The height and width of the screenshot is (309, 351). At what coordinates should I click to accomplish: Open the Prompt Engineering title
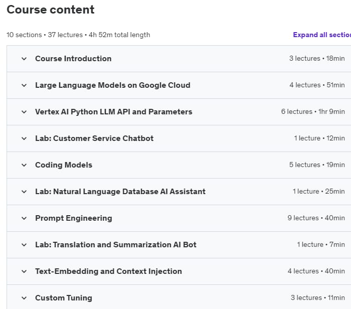pos(73,218)
